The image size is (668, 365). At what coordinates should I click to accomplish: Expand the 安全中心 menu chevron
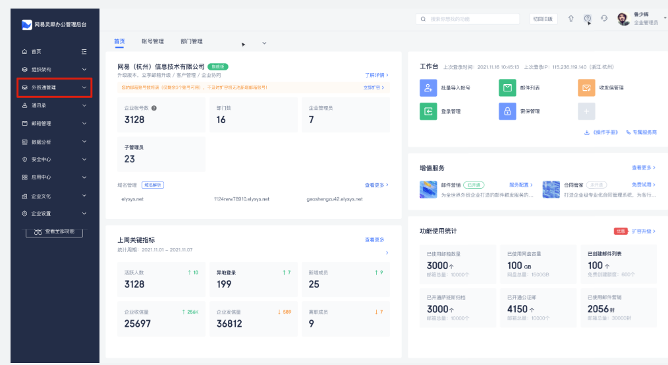(84, 159)
